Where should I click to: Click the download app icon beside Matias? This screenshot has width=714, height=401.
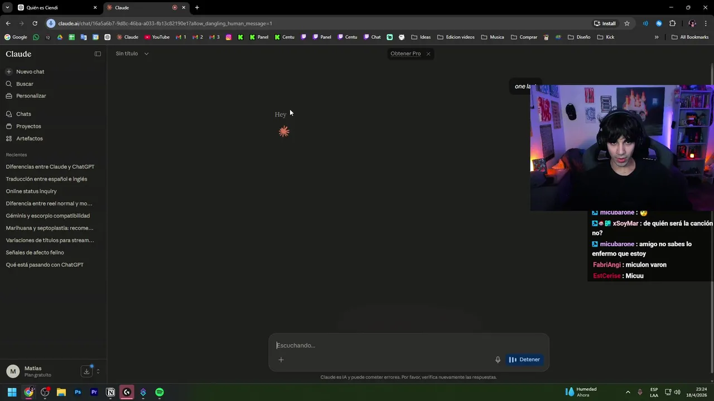click(86, 371)
